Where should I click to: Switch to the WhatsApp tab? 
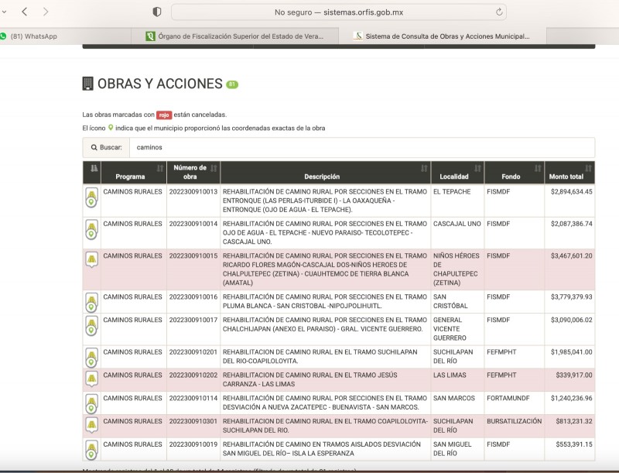coord(33,36)
